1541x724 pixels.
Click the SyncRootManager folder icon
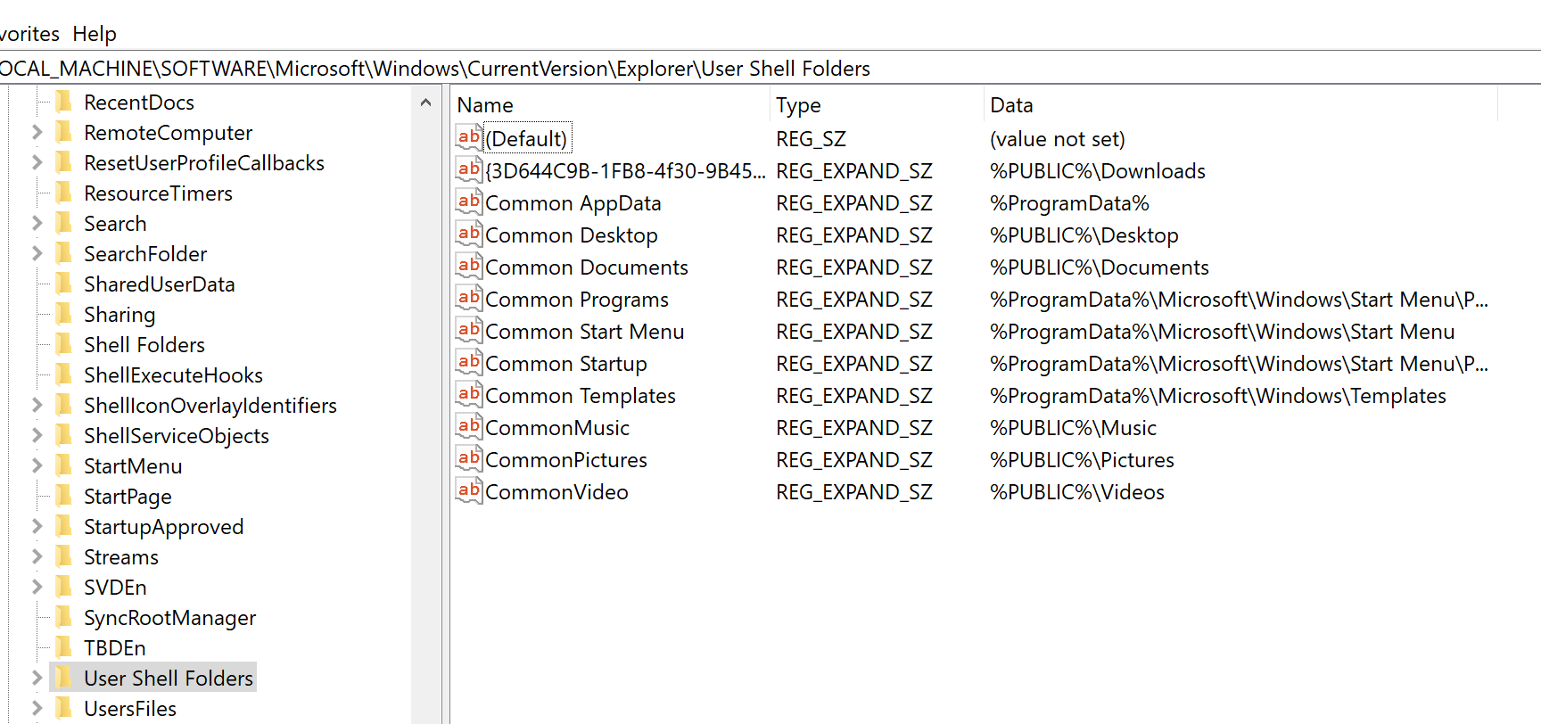click(x=63, y=617)
